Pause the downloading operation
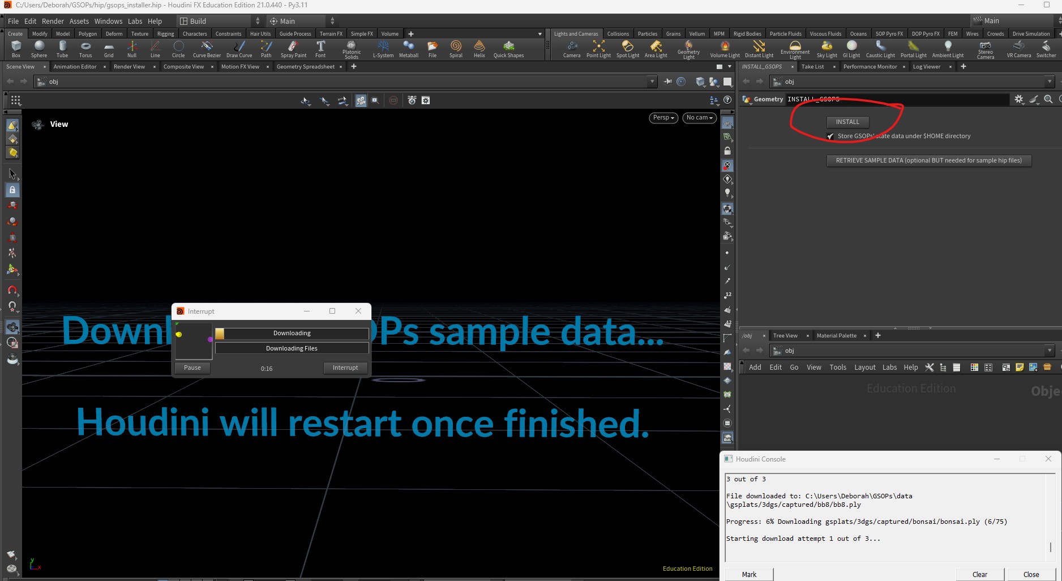The width and height of the screenshot is (1062, 581). point(192,368)
